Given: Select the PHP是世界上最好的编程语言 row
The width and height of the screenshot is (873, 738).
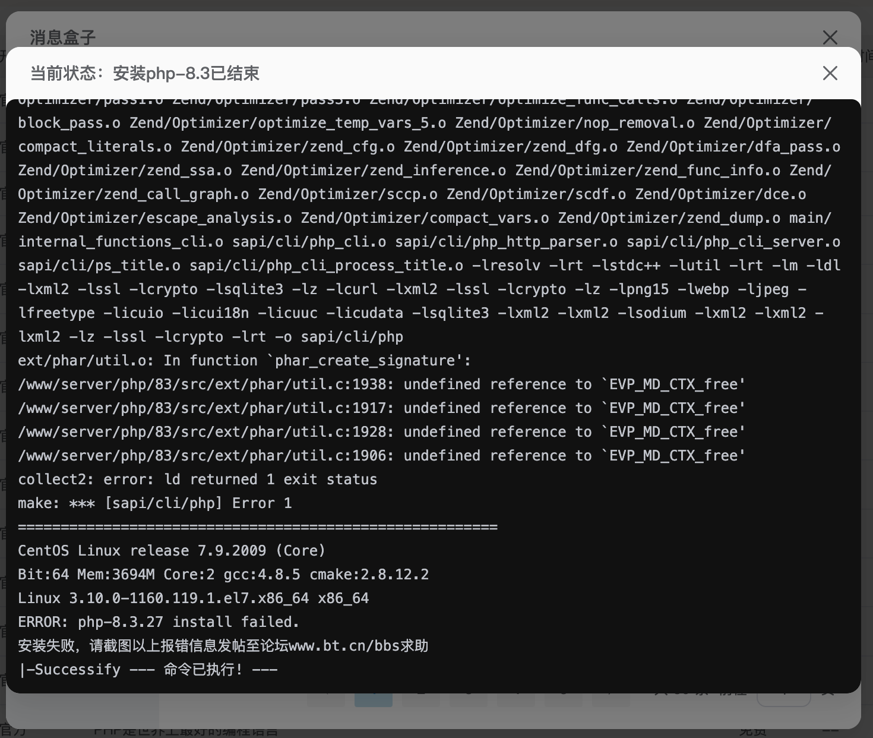Looking at the screenshot, I should 184,731.
